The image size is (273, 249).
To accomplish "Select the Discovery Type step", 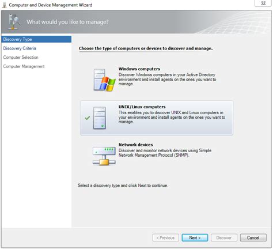I will (36, 39).
